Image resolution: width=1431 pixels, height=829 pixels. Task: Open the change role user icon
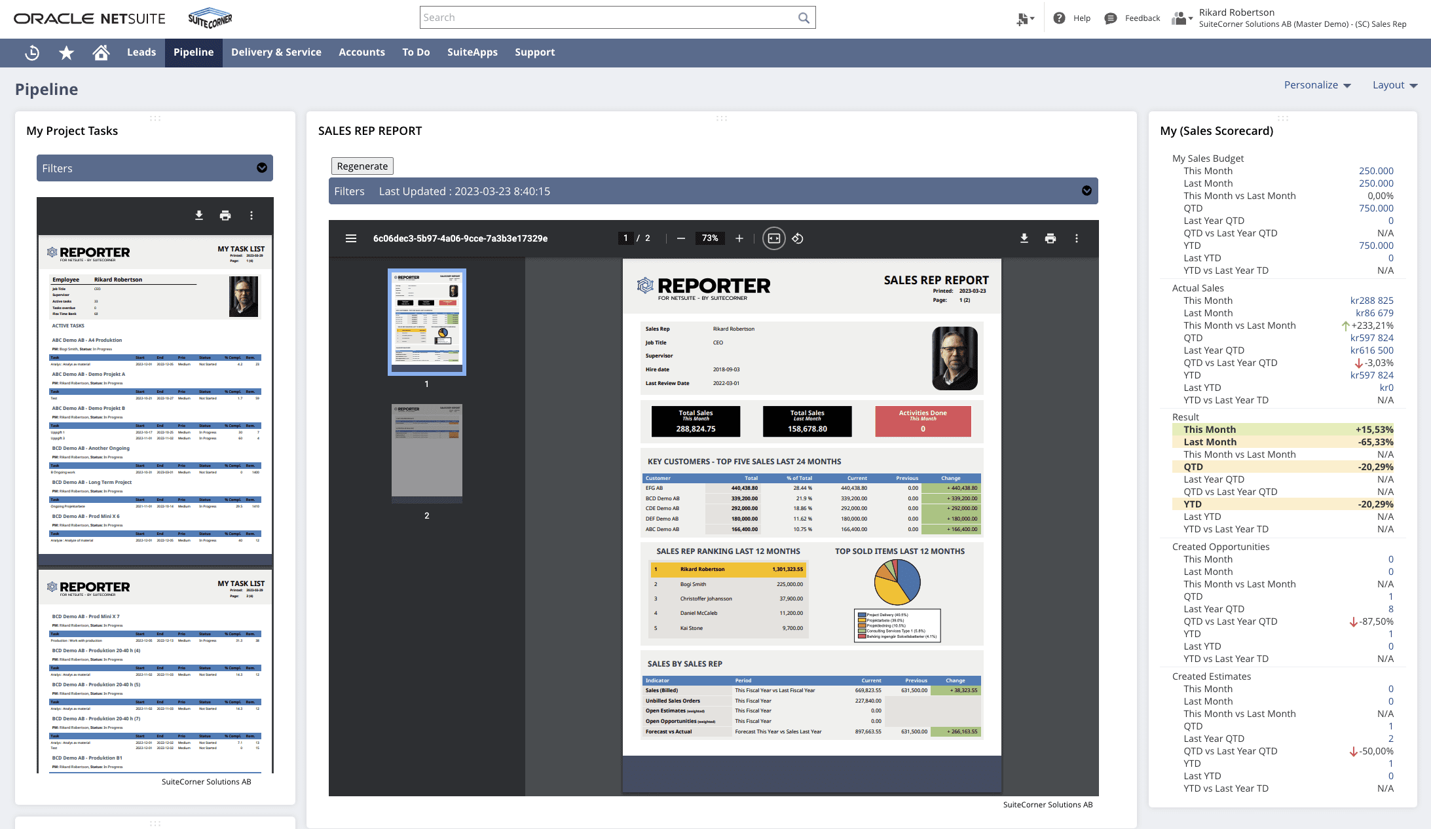pyautogui.click(x=1181, y=18)
